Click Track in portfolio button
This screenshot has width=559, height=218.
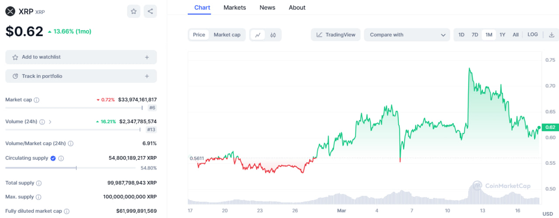pyautogui.click(x=81, y=76)
